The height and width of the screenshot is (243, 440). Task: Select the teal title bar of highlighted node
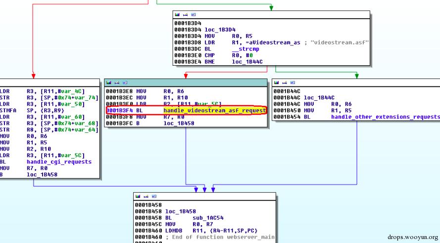pos(186,82)
